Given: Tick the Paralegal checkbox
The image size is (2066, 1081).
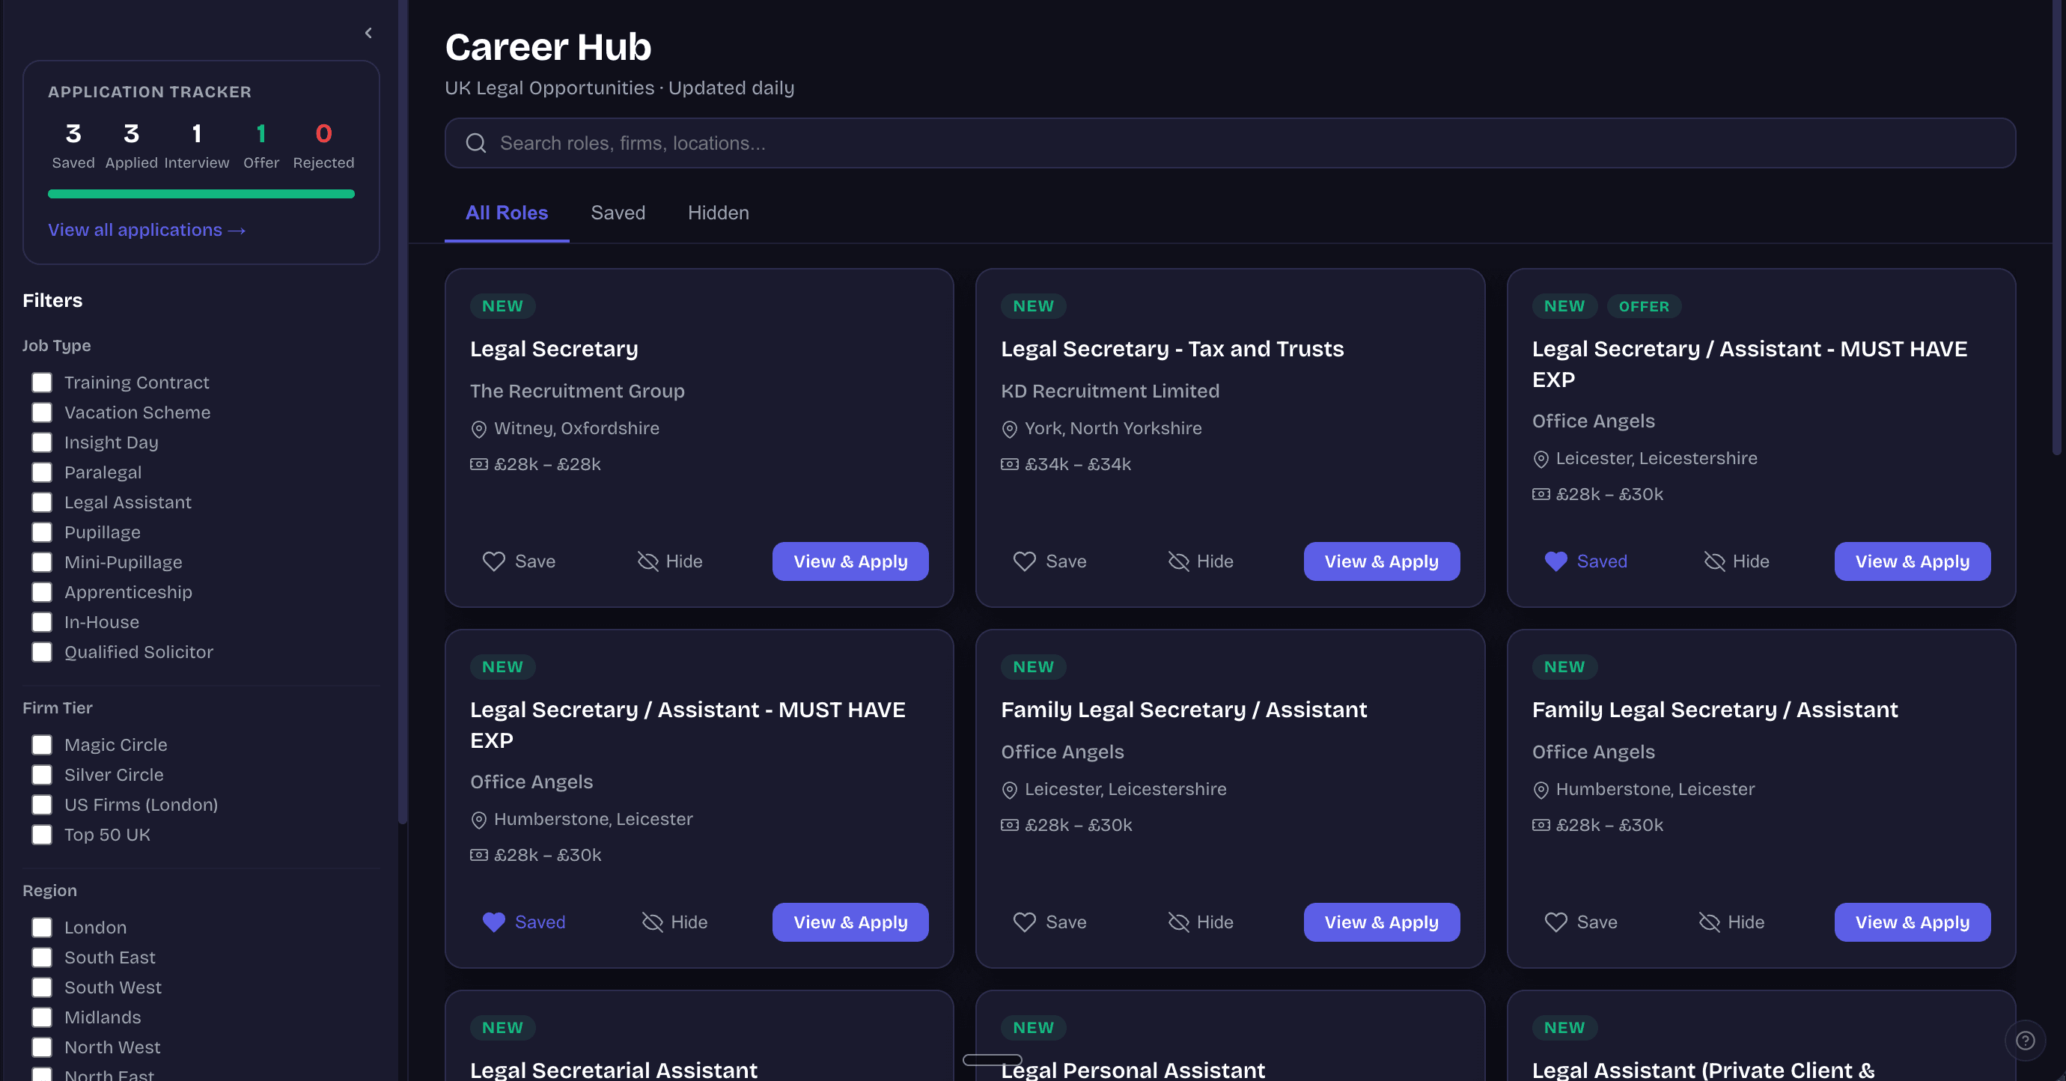Looking at the screenshot, I should coord(42,472).
